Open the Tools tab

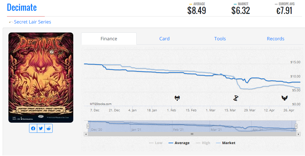click(220, 39)
